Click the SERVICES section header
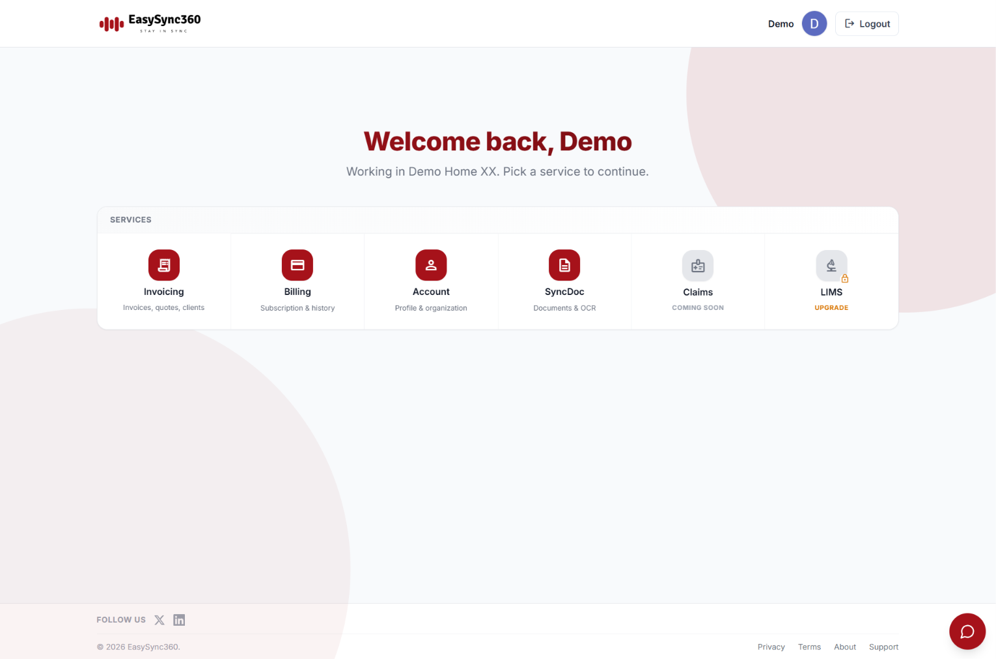 (131, 219)
